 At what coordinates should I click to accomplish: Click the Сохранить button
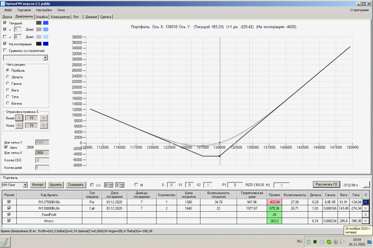click(x=76, y=185)
